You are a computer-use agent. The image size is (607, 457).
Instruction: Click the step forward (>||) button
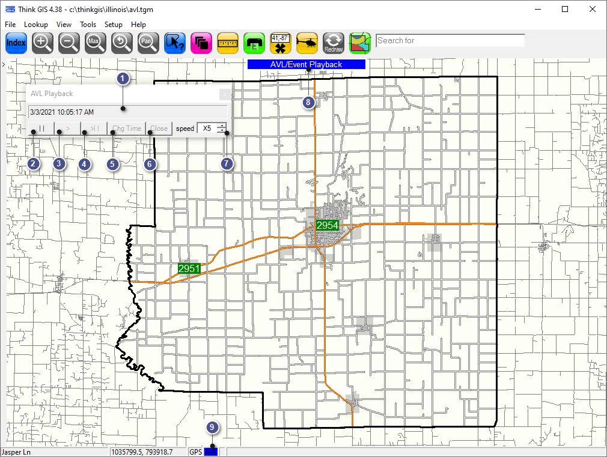pos(94,129)
